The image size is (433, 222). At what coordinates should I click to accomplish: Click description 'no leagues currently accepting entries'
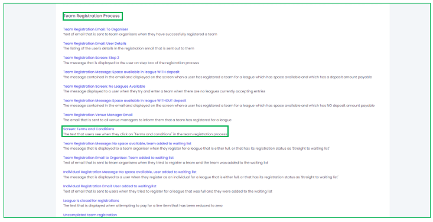click(x=164, y=91)
